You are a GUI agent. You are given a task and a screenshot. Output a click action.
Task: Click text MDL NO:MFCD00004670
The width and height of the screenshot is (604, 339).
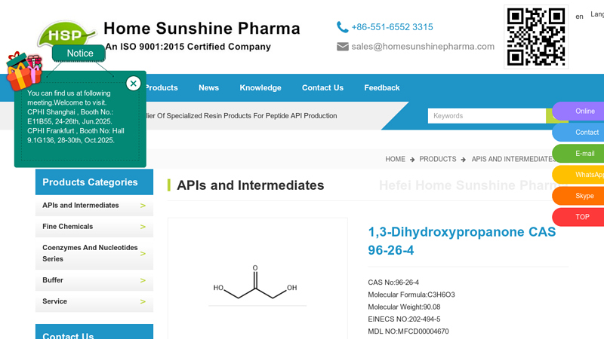click(408, 331)
